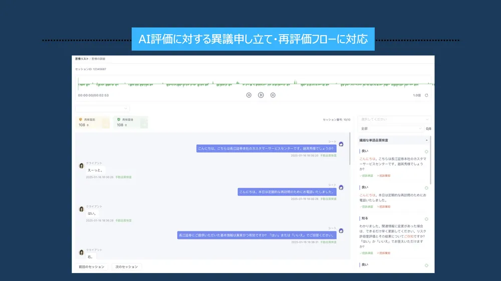Approve 控訴承認 for 定期的な再訪問 item
The height and width of the screenshot is (281, 501).
(366, 207)
